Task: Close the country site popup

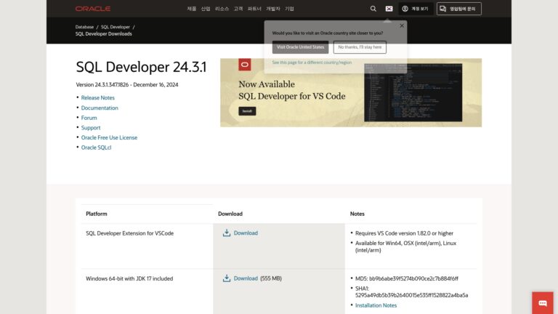Action: pos(402,25)
